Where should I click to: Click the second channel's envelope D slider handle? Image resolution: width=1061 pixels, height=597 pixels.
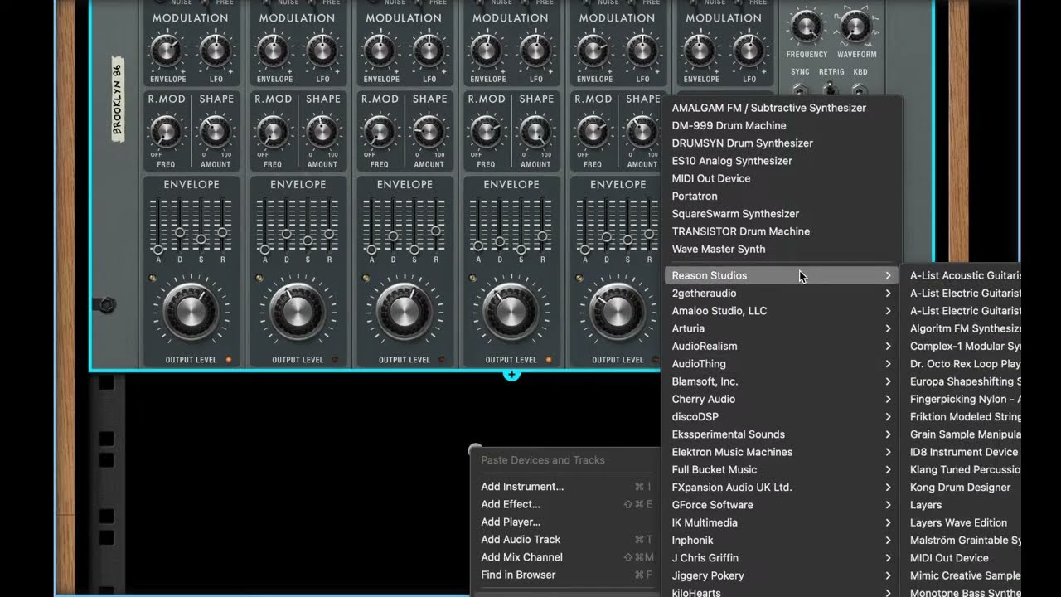click(286, 234)
